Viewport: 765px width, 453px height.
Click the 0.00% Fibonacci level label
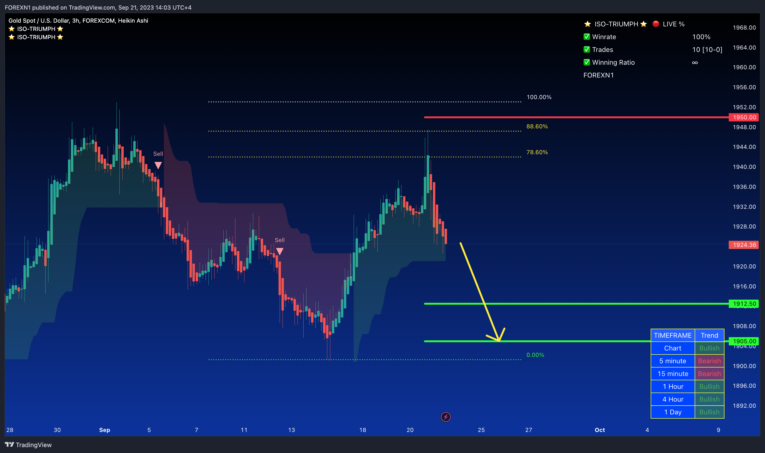[535, 355]
